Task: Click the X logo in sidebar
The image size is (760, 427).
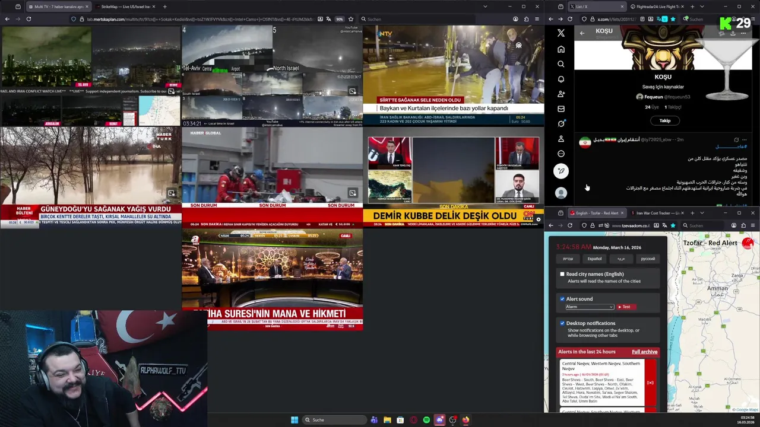Action: (x=560, y=33)
